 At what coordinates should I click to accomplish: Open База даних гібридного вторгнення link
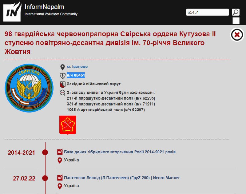coord(120,152)
